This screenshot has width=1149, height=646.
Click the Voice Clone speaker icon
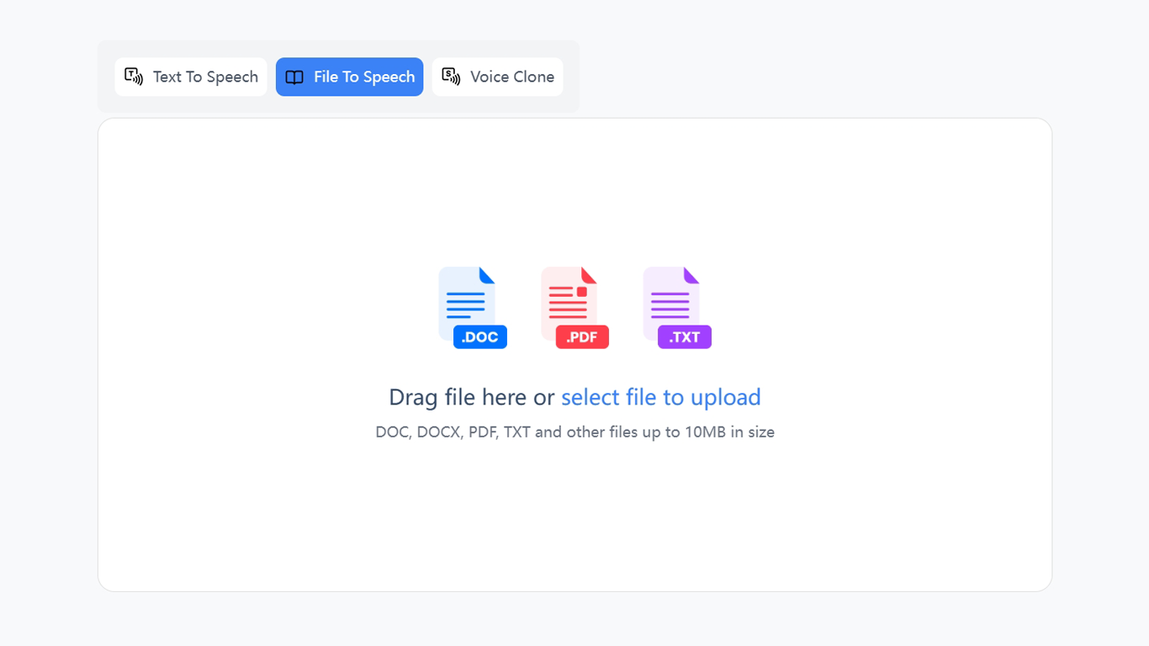click(x=450, y=77)
